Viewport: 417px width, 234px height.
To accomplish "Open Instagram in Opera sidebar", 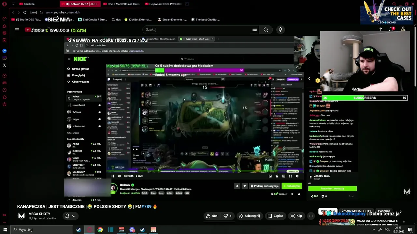I will [4, 58].
